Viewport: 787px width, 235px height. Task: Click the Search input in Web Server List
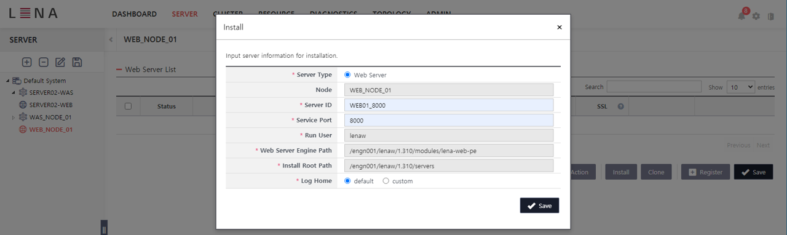click(654, 87)
